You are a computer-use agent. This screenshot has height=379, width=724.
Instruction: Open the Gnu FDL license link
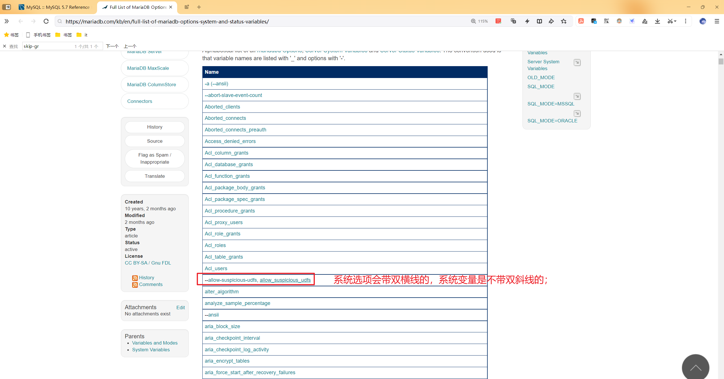161,263
